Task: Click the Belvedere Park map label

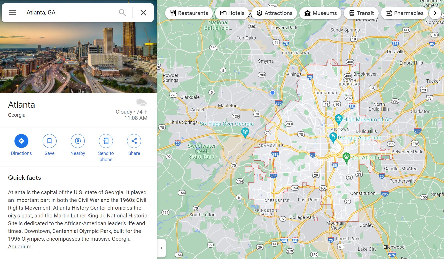Action: click(407, 152)
